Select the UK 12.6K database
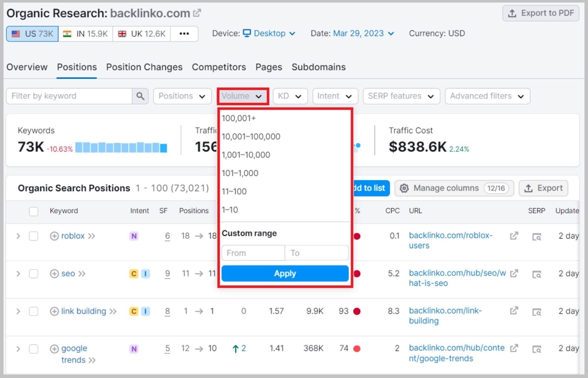The height and width of the screenshot is (378, 588). pos(141,34)
